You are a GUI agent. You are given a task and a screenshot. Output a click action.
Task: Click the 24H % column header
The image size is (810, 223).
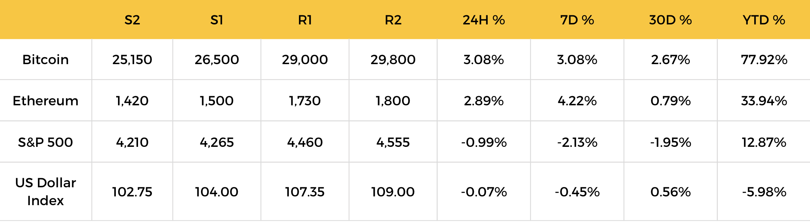(x=484, y=20)
